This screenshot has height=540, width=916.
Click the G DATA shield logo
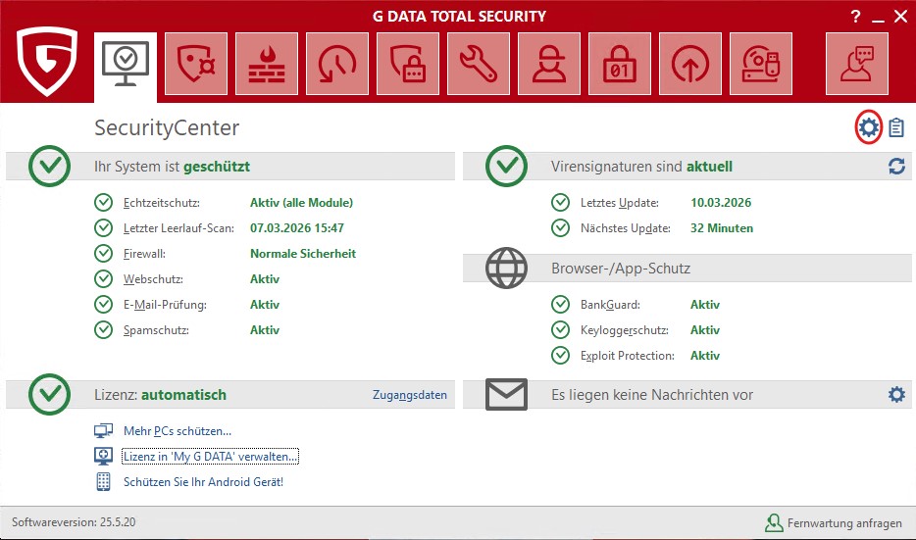pyautogui.click(x=47, y=61)
